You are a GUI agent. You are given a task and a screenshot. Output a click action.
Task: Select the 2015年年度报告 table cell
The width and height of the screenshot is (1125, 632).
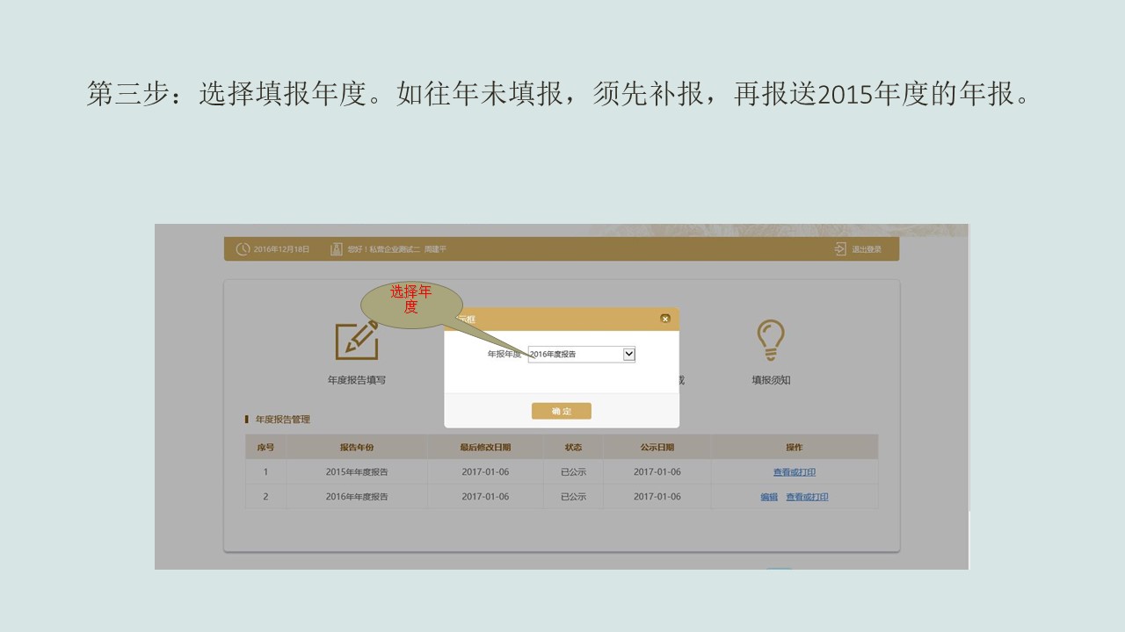point(357,472)
